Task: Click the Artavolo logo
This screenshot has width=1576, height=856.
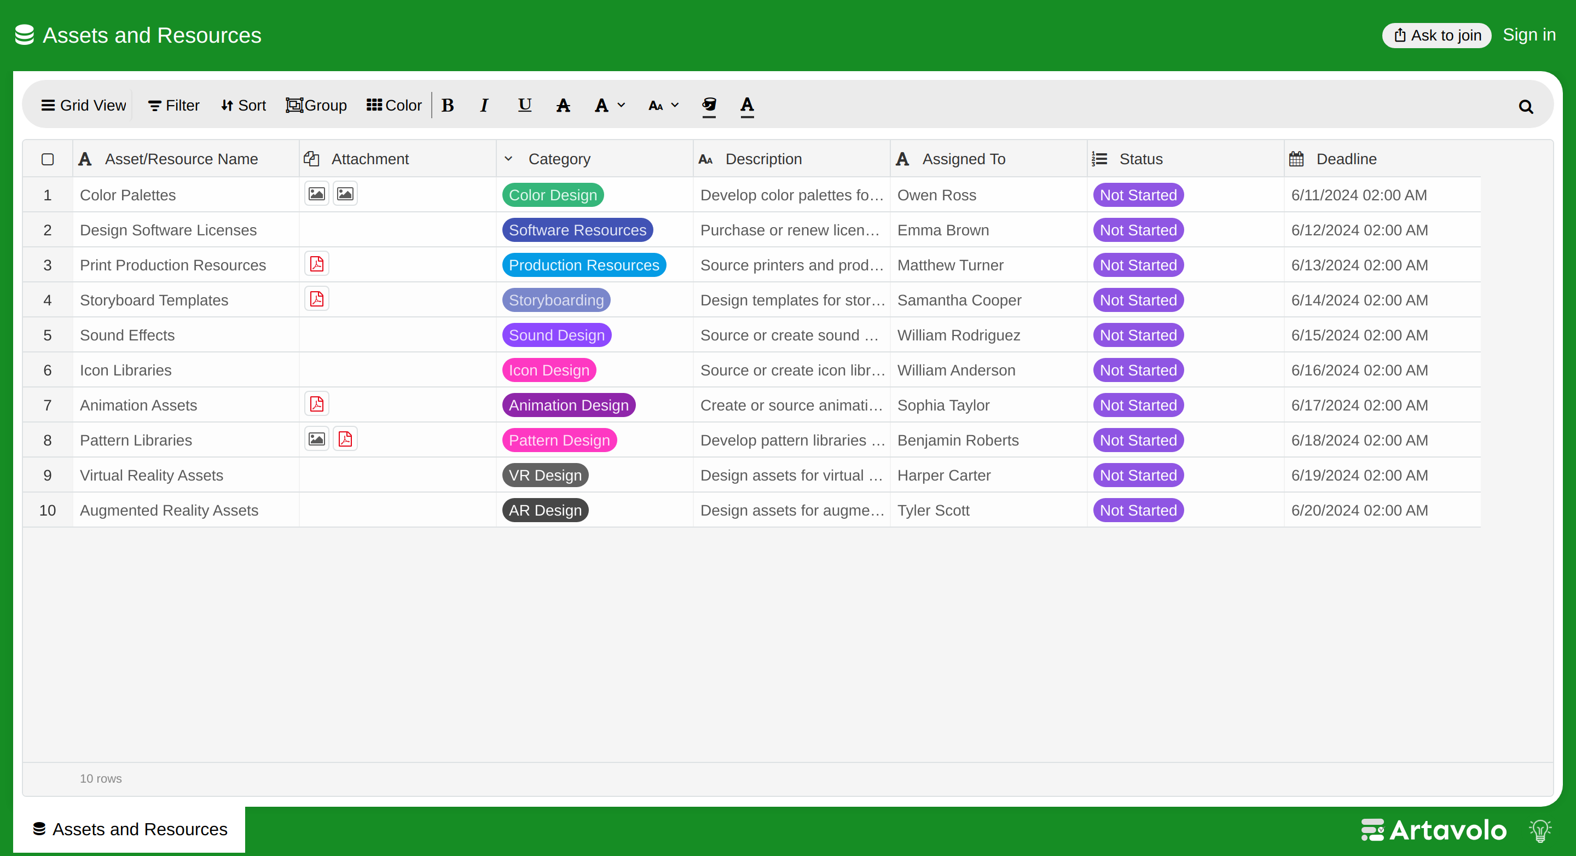Action: click(x=1434, y=830)
